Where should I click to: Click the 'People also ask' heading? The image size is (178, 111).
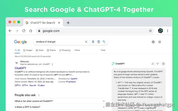pyautogui.click(x=25, y=95)
